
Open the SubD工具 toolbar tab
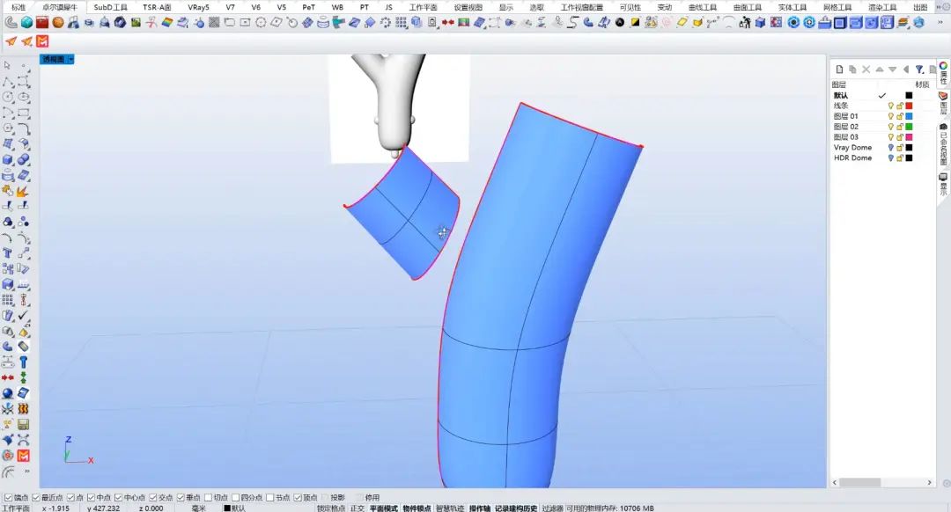pos(111,7)
